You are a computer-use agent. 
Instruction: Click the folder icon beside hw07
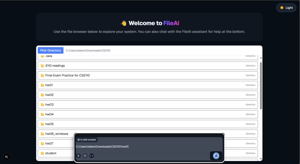(42, 144)
